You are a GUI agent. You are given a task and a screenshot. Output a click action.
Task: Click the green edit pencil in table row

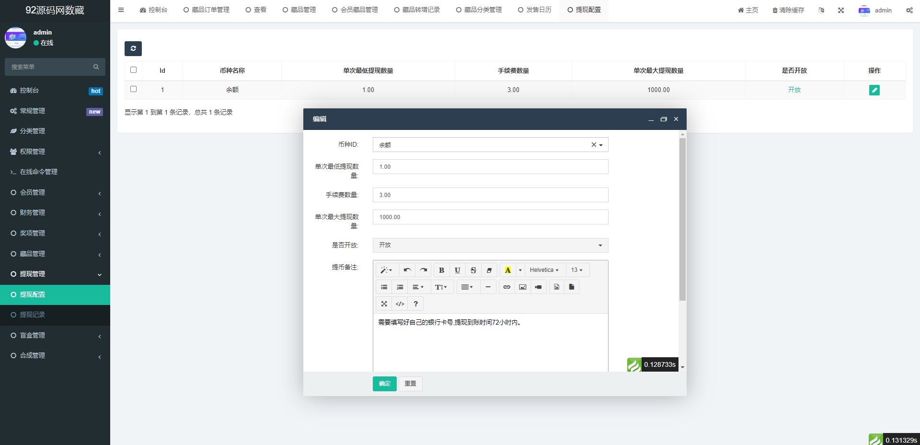click(x=874, y=90)
